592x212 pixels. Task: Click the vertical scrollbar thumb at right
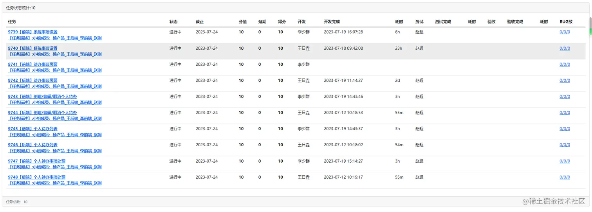[x=590, y=26]
